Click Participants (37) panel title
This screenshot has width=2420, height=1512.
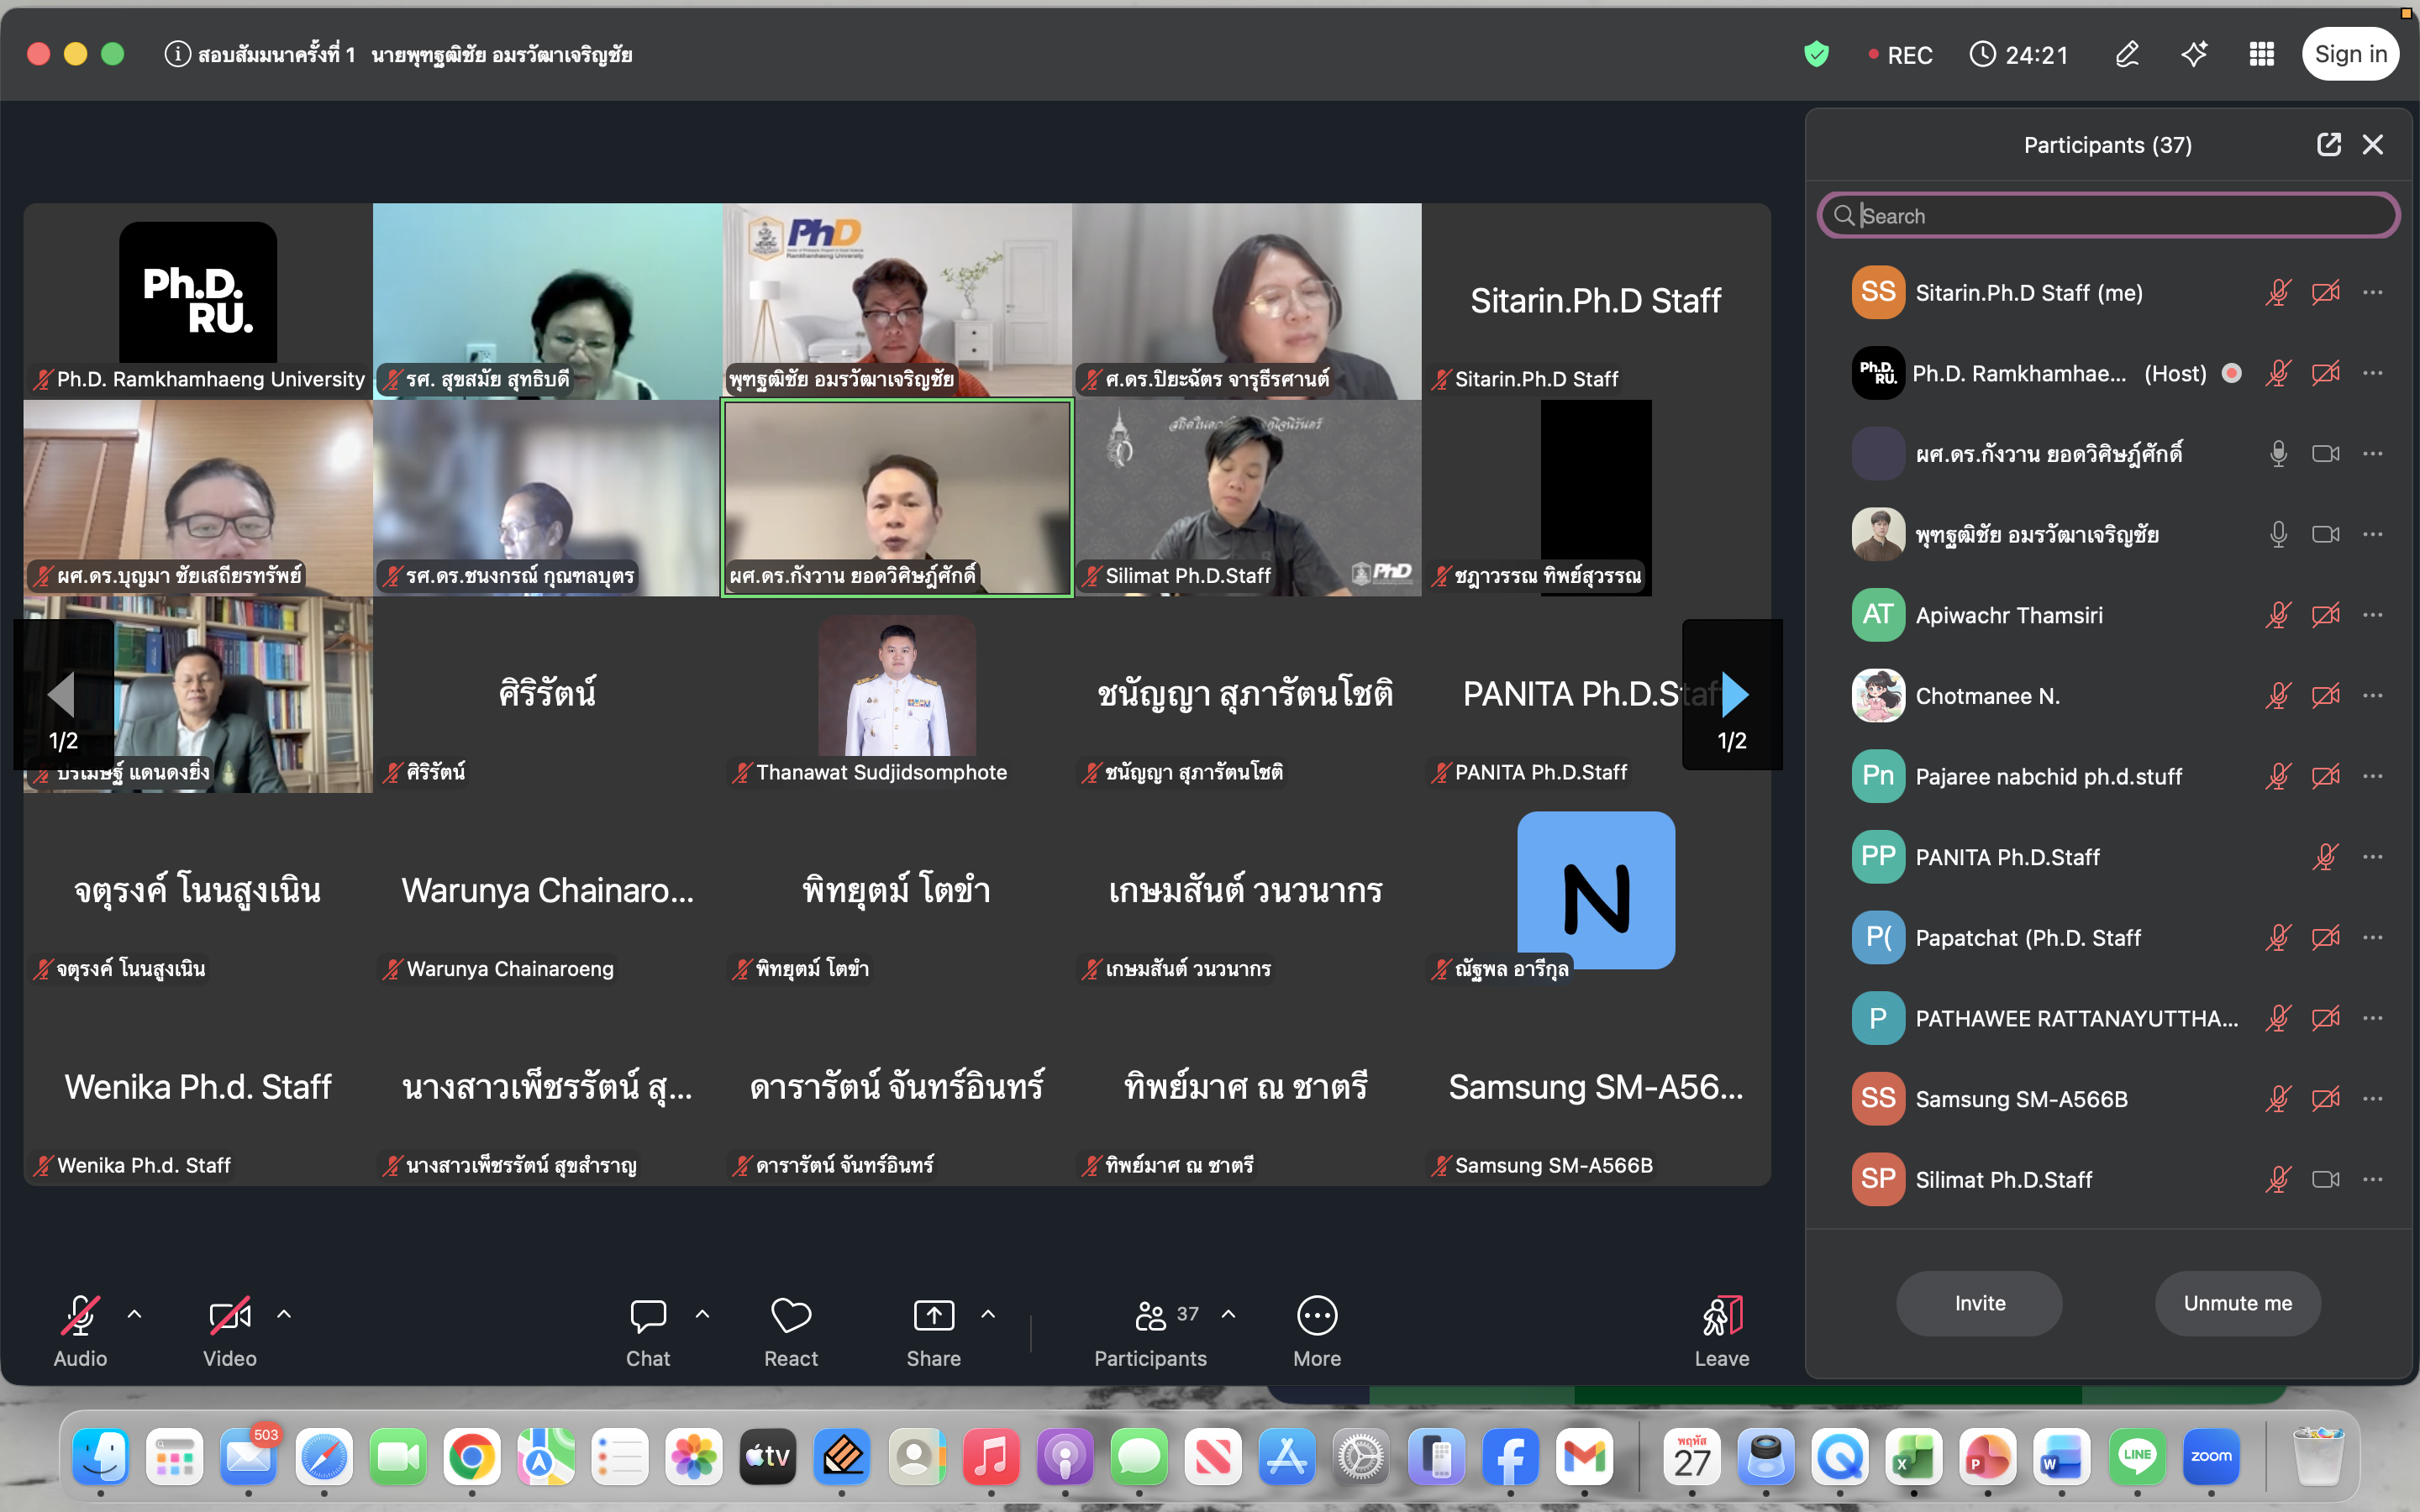pyautogui.click(x=2108, y=145)
